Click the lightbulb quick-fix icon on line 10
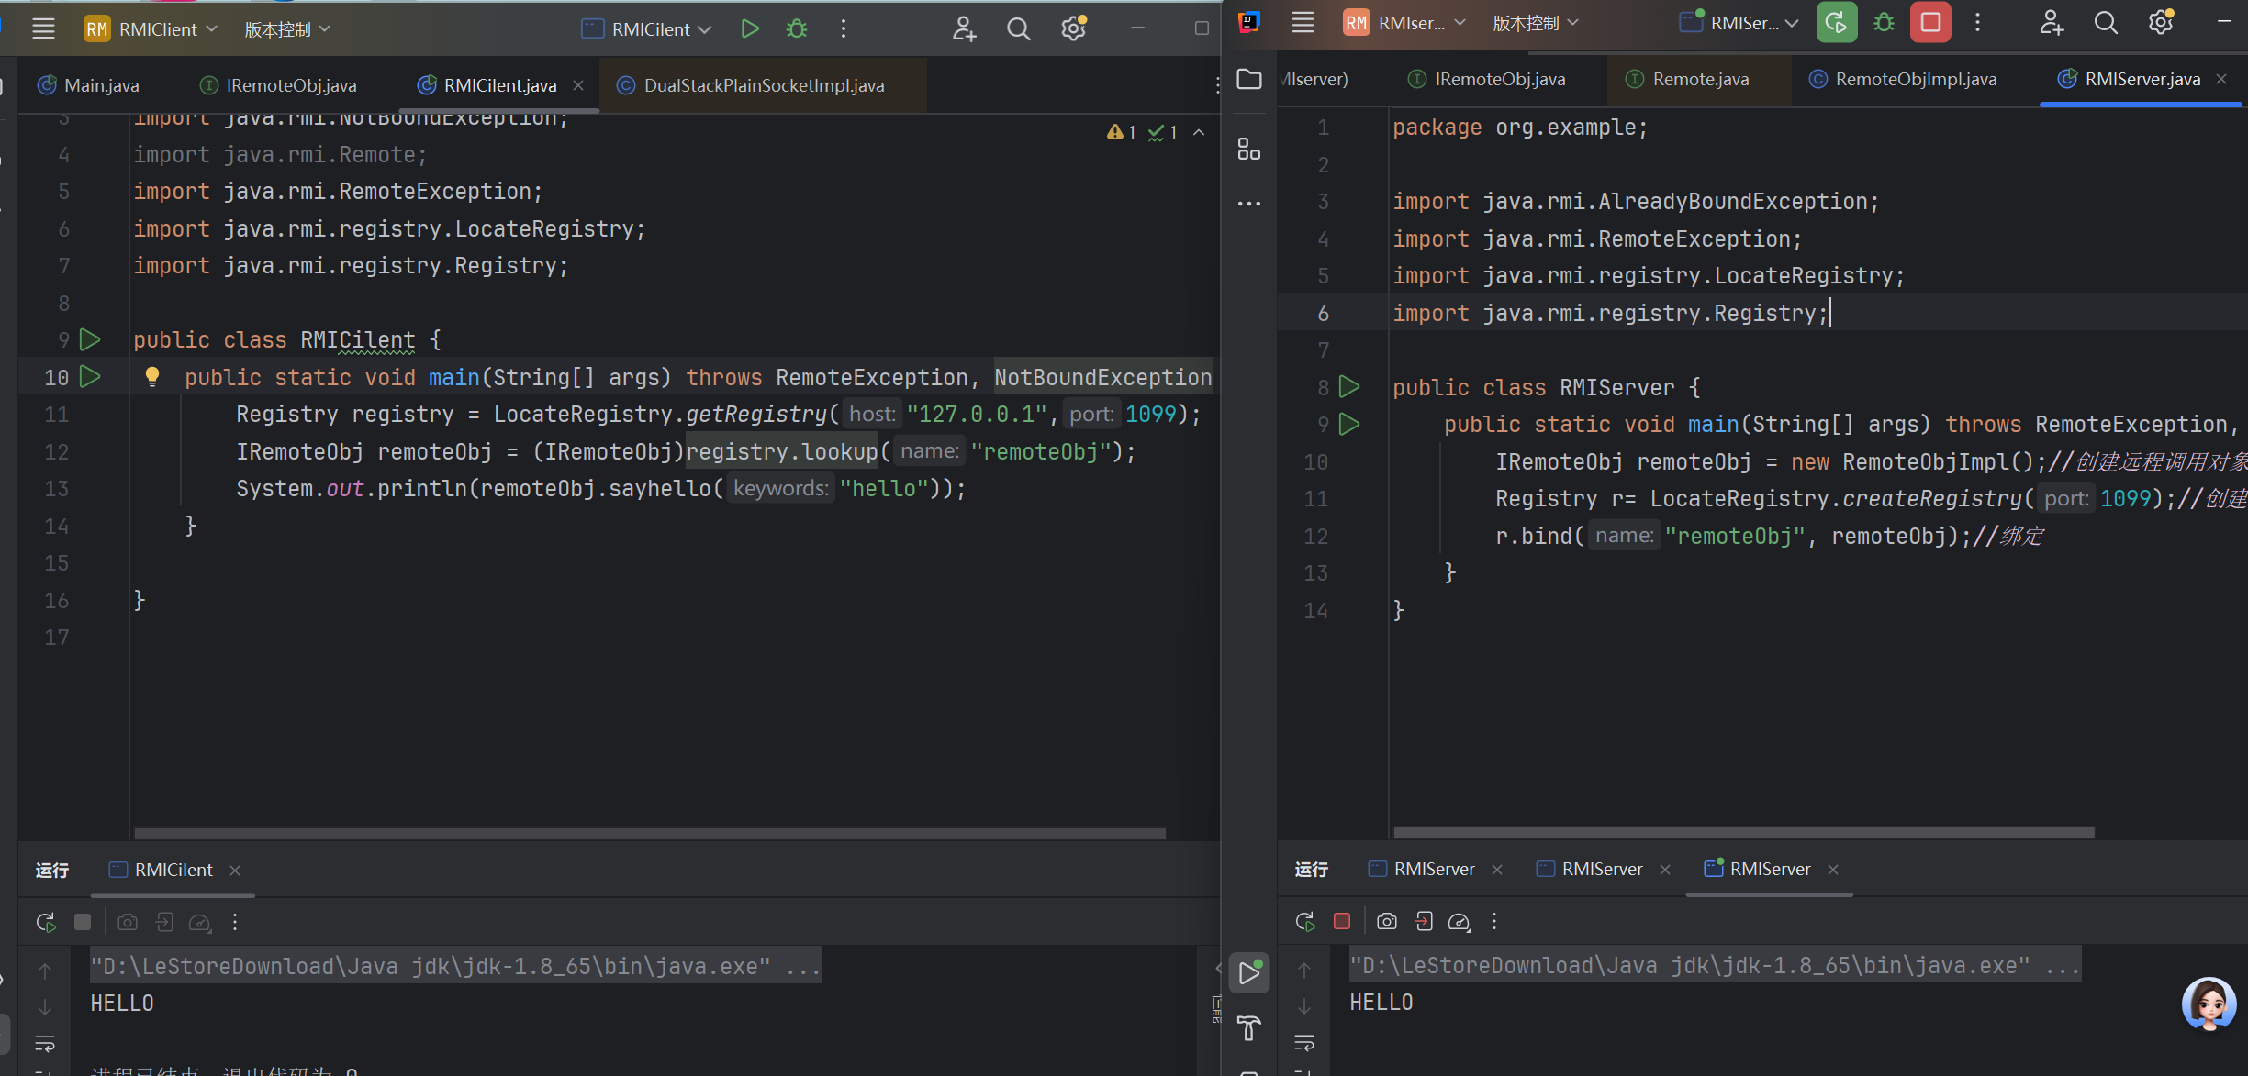This screenshot has width=2248, height=1076. click(x=152, y=376)
